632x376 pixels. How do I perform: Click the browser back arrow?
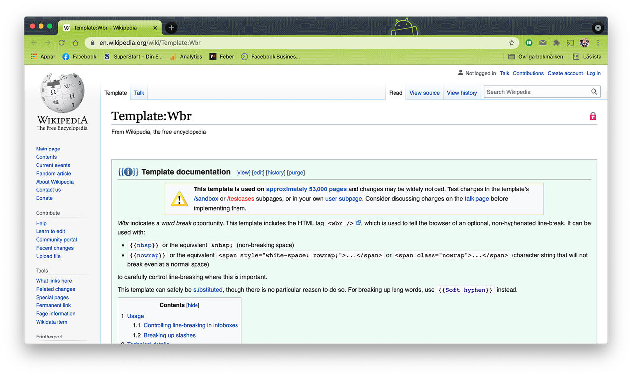click(x=34, y=43)
